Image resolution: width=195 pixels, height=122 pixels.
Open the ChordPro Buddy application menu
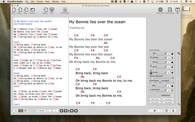click(15, 2)
